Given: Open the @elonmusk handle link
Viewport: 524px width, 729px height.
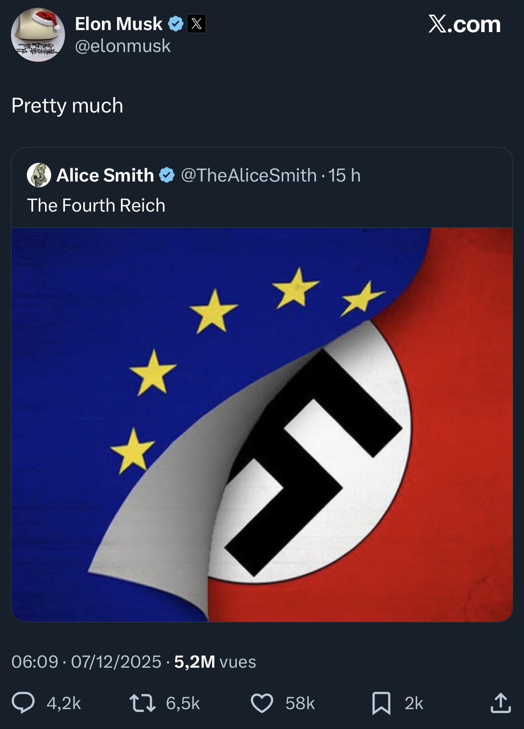Looking at the screenshot, I should pos(123,46).
